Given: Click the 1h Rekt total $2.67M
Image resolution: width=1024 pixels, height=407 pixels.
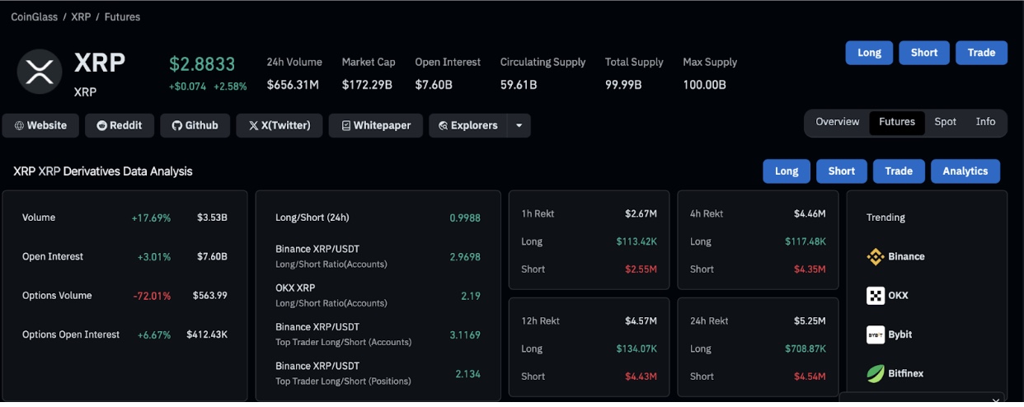Looking at the screenshot, I should 641,214.
